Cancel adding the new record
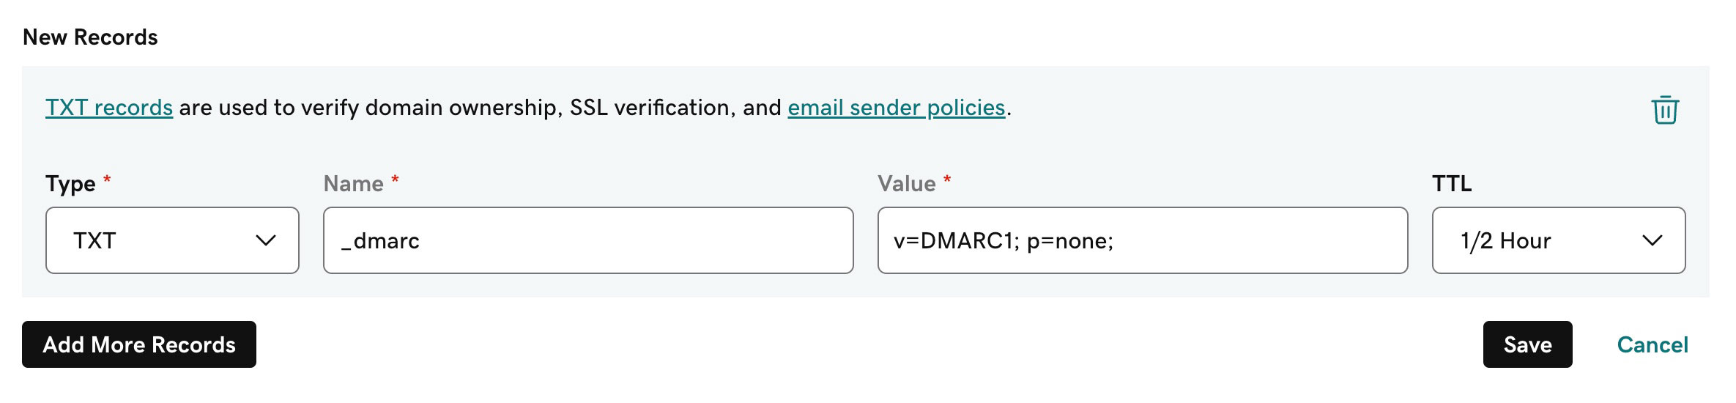 pyautogui.click(x=1652, y=344)
